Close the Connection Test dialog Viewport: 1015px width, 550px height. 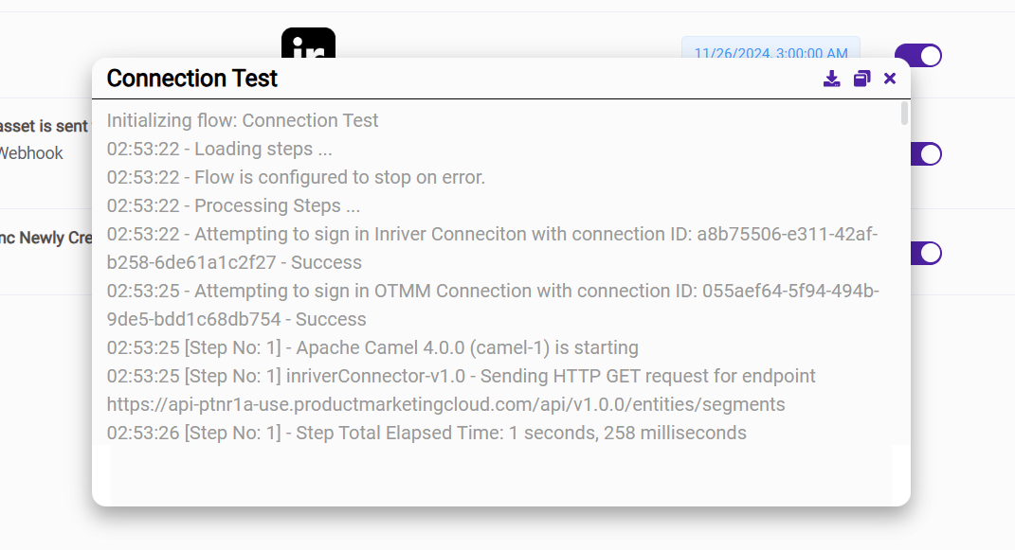click(x=890, y=79)
